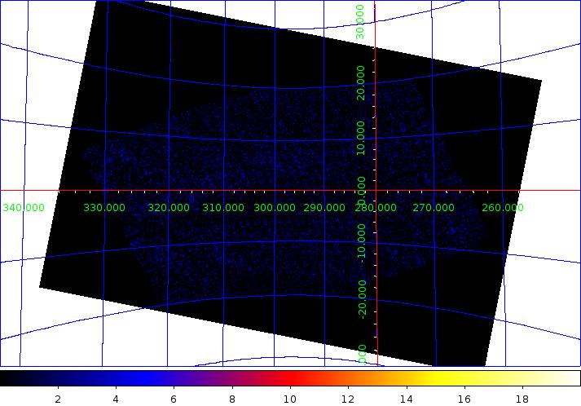Click the 300.000 longitude label
The width and height of the screenshot is (581, 406).
(x=275, y=208)
